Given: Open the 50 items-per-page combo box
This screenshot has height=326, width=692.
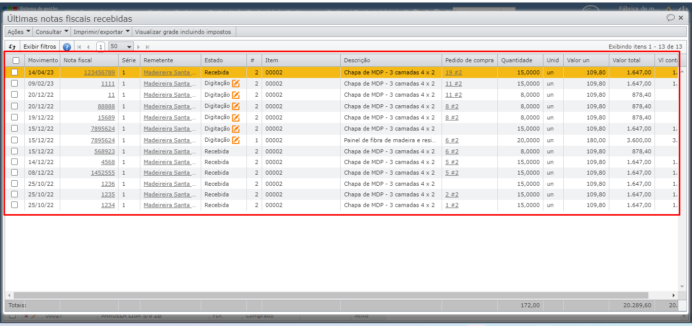Looking at the screenshot, I should pyautogui.click(x=121, y=47).
